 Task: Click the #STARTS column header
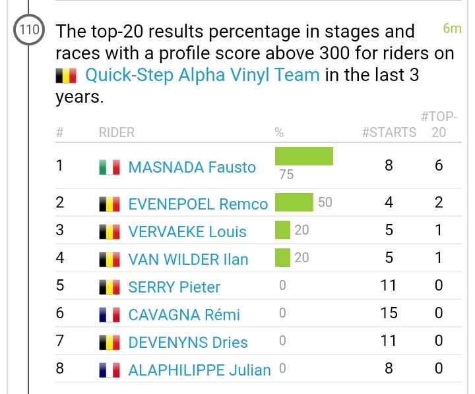[x=389, y=132]
